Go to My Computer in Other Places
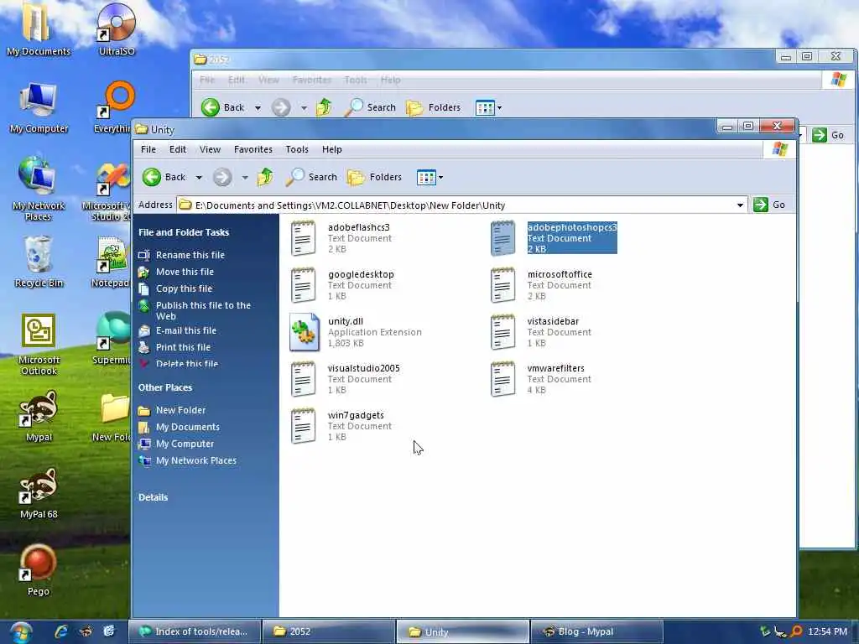 click(x=185, y=444)
